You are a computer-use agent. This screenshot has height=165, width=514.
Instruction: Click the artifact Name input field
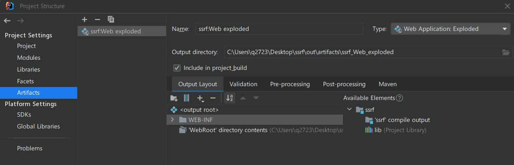click(279, 29)
